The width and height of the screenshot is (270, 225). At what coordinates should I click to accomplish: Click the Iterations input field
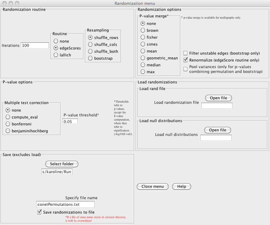tap(35, 46)
